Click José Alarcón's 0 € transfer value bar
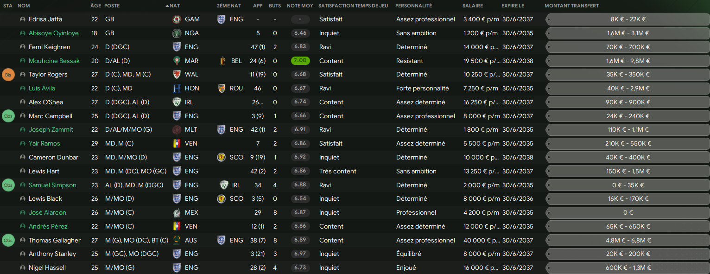This screenshot has height=274, width=710. click(x=628, y=213)
